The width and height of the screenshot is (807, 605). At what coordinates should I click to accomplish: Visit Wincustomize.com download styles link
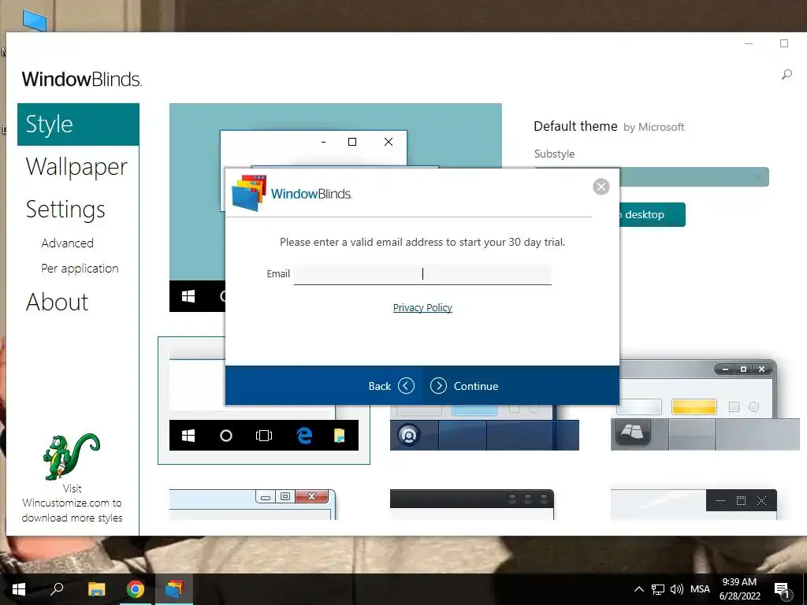72,503
